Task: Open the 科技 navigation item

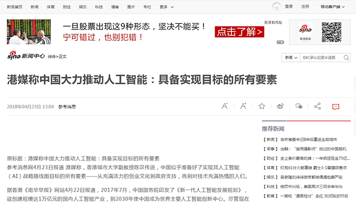Action: (x=99, y=7)
